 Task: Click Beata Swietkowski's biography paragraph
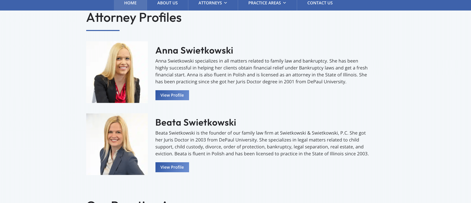pyautogui.click(x=262, y=143)
